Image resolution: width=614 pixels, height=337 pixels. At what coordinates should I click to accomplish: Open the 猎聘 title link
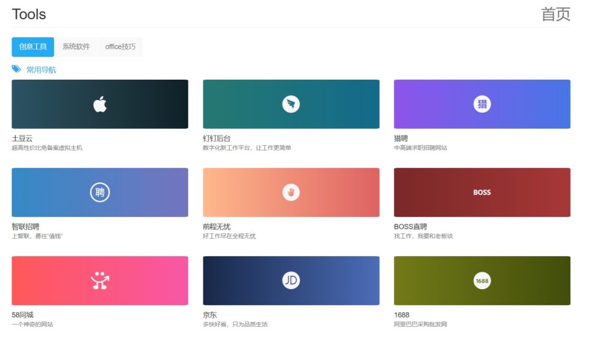click(401, 138)
